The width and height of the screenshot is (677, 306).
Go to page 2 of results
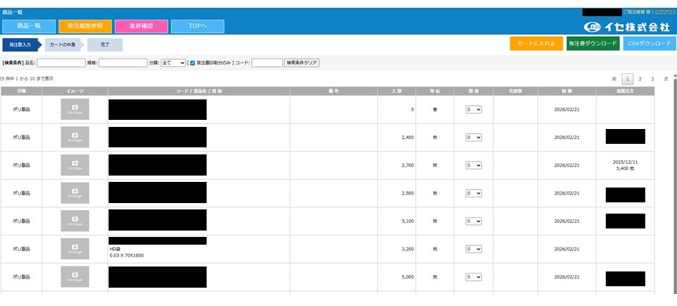click(x=640, y=79)
